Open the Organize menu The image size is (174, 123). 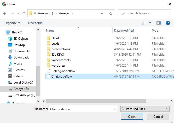click(12, 23)
